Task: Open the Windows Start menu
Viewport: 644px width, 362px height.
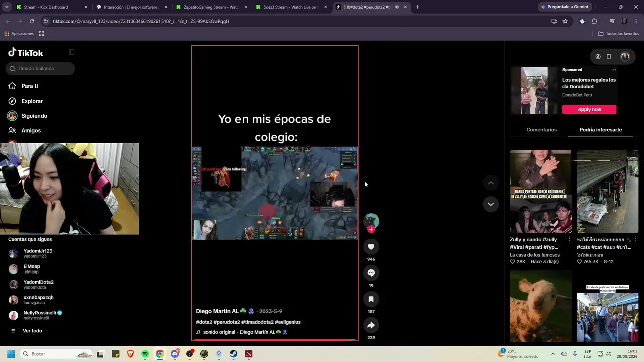Action: point(11,354)
